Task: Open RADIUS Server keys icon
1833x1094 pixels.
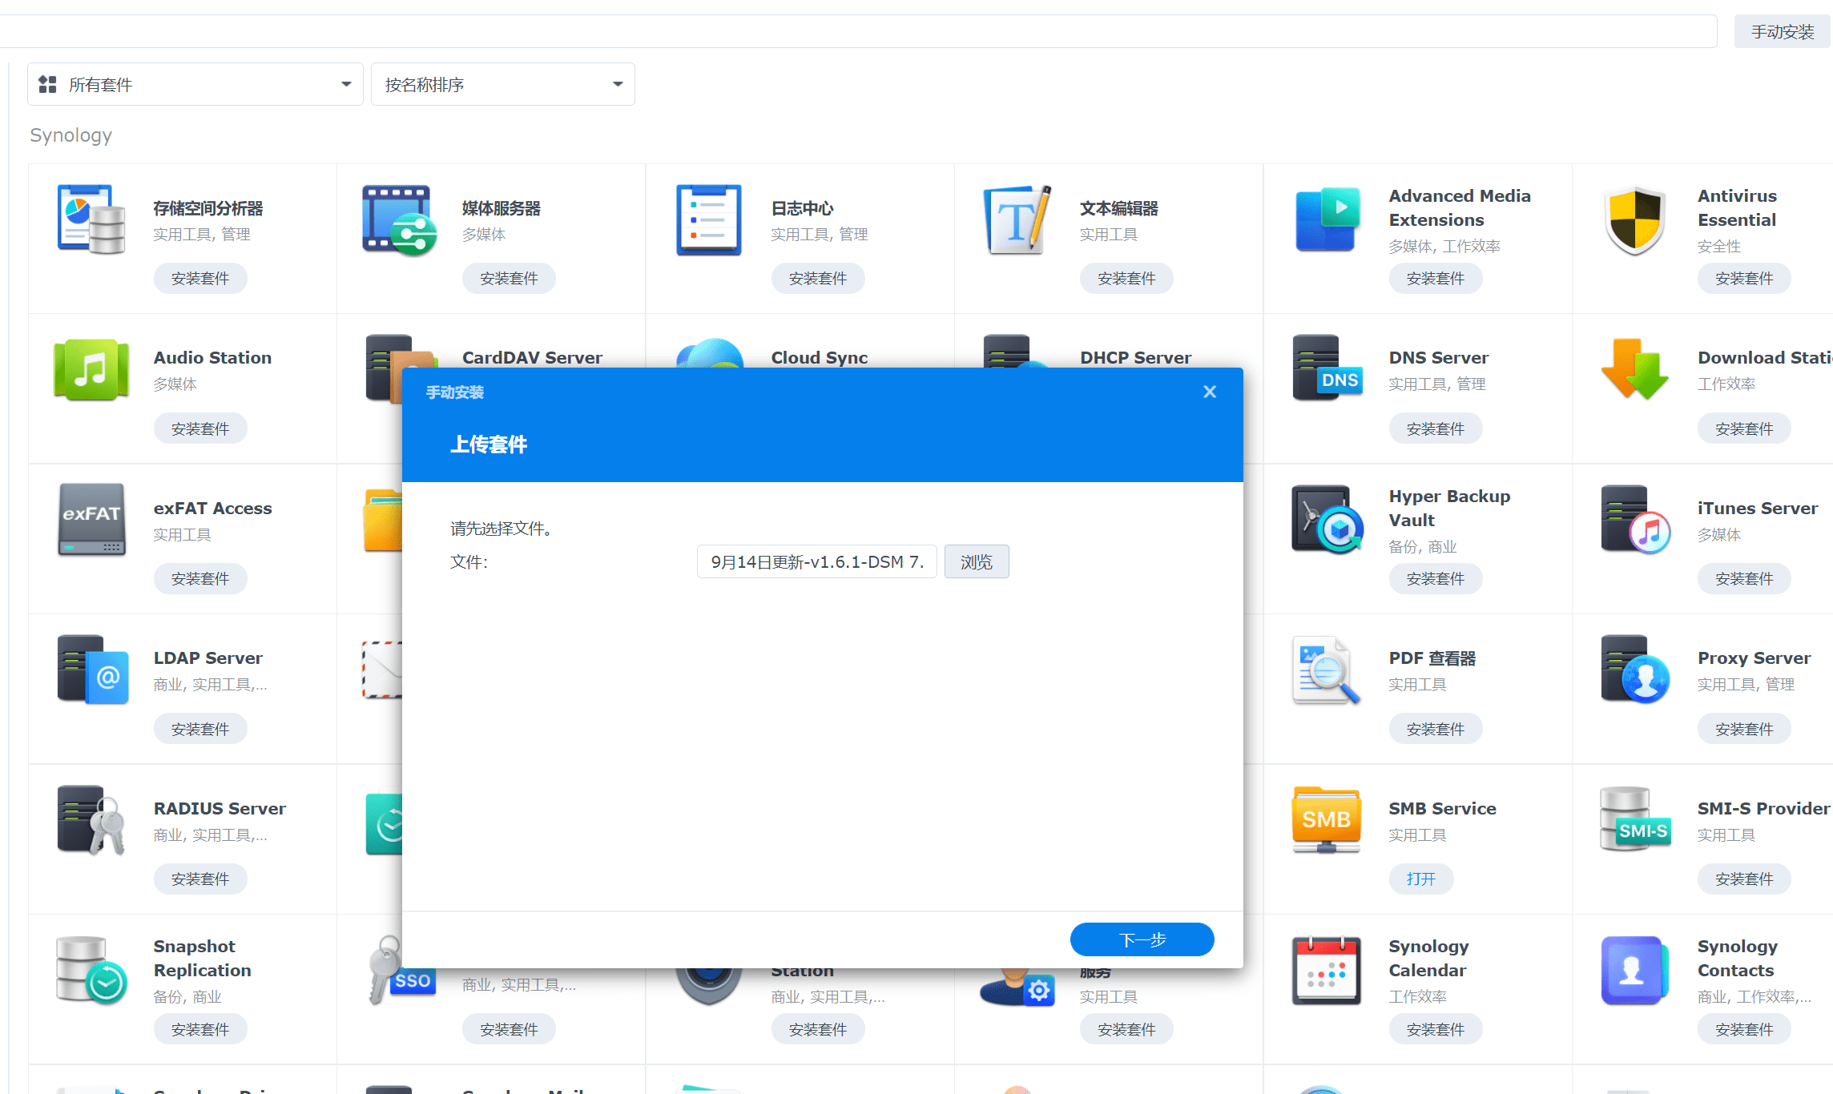Action: point(91,819)
